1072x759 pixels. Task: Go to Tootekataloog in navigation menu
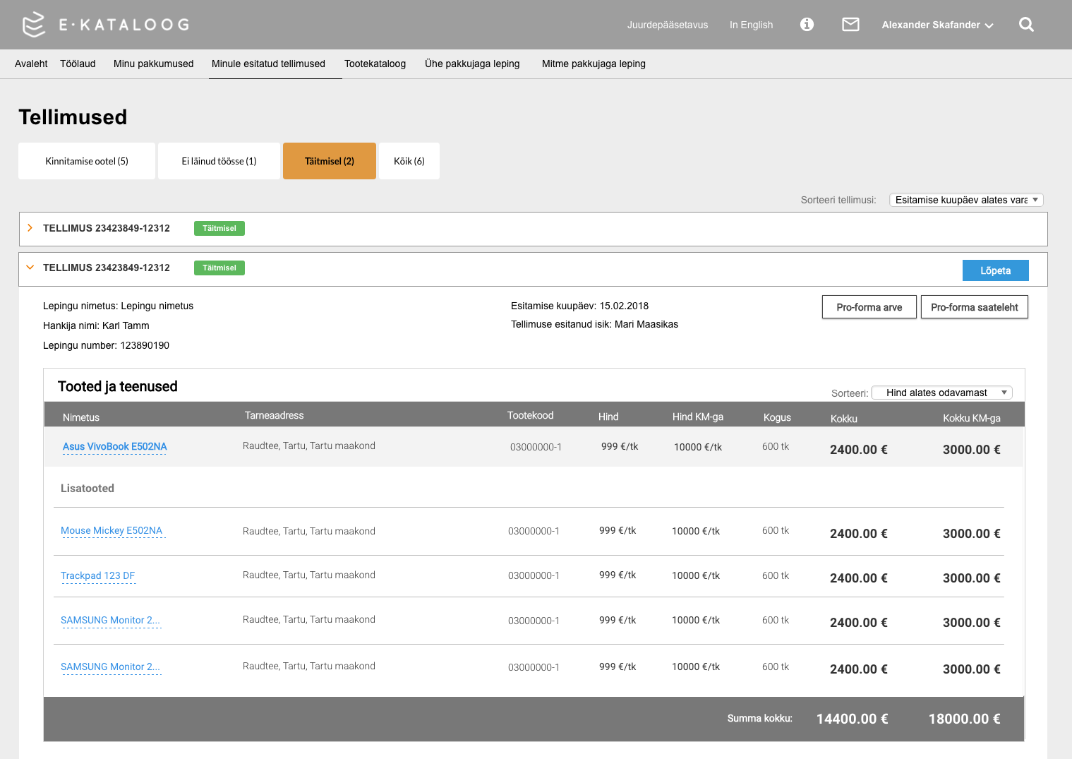point(375,64)
